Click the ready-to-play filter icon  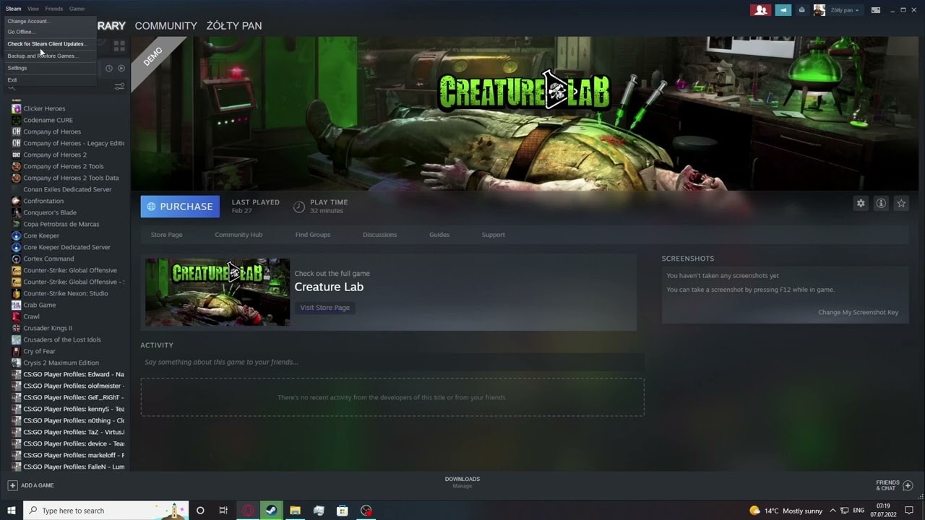tap(121, 69)
